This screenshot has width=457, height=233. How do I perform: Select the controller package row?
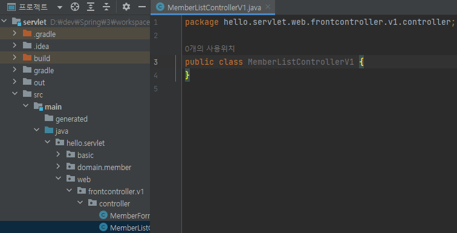click(75, 203)
